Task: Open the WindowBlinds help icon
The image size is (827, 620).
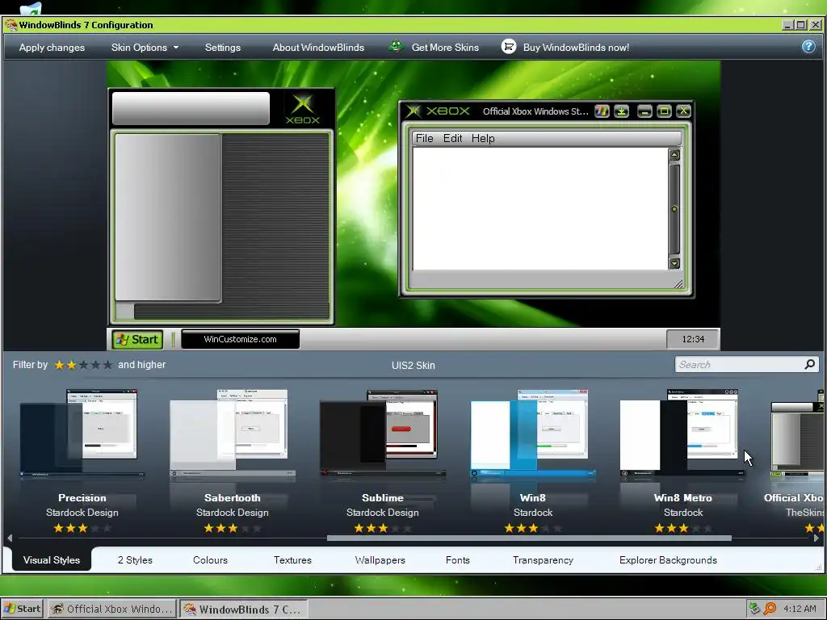Action: (808, 47)
